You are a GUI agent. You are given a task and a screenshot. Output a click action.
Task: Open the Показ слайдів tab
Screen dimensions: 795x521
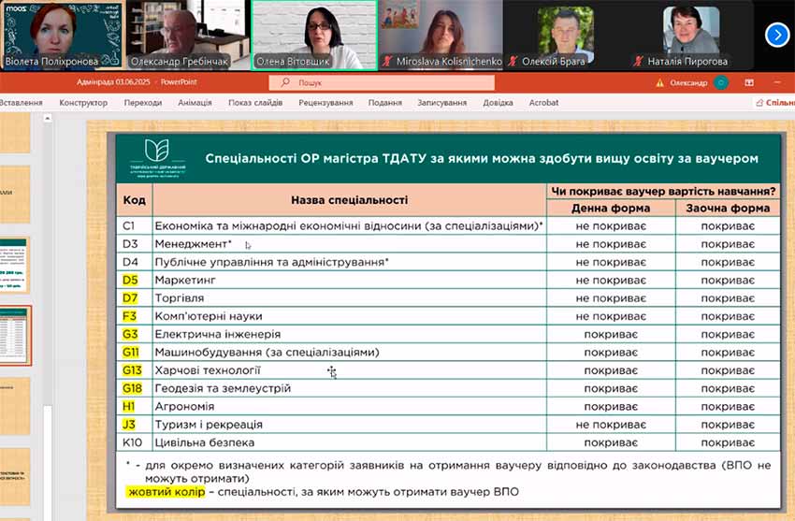(254, 103)
